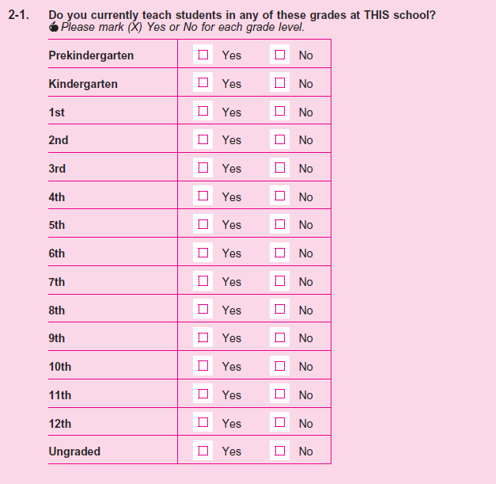
Task: Tick No for Ungraded
Action: point(279,451)
